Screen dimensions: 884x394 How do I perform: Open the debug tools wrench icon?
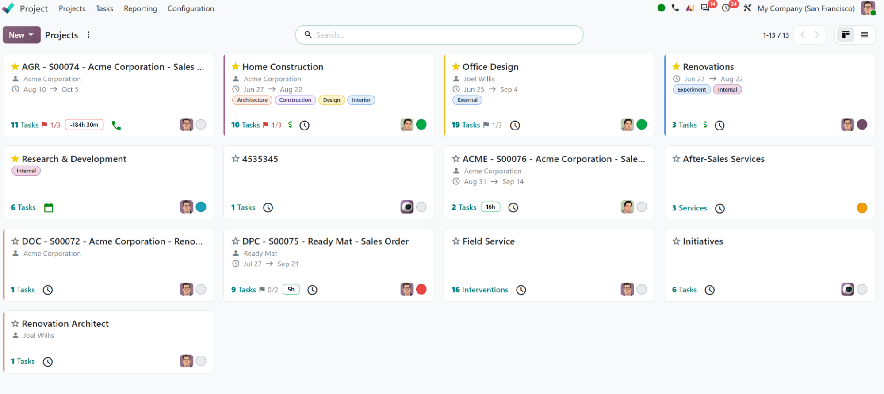click(x=747, y=8)
